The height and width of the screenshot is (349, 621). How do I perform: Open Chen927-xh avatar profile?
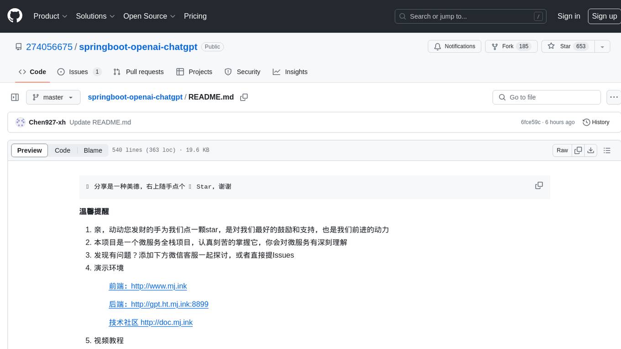[x=20, y=122]
